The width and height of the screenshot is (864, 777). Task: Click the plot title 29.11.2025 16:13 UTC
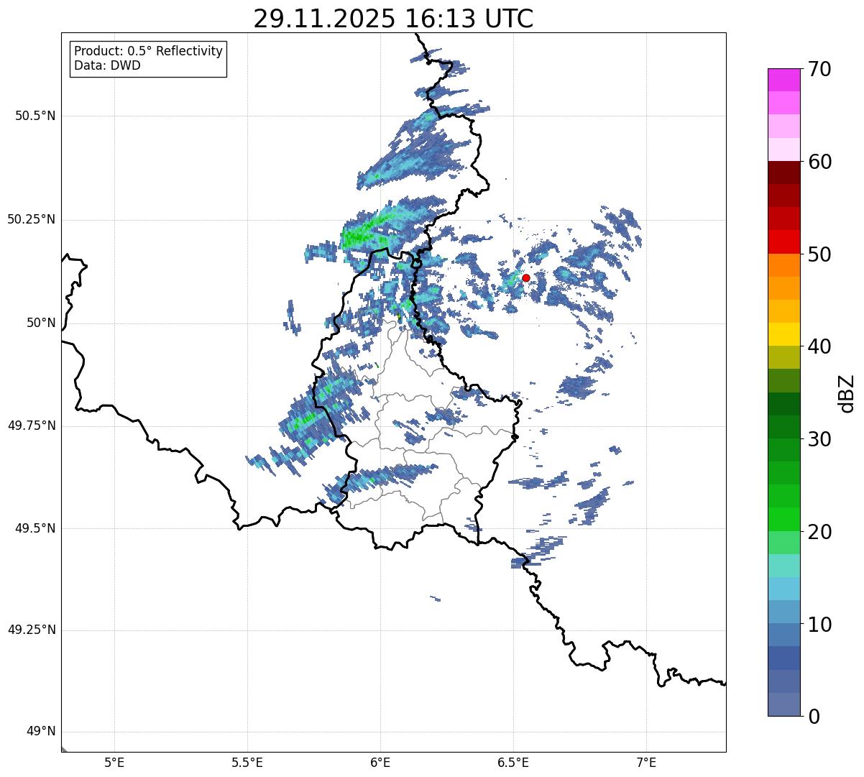(393, 19)
